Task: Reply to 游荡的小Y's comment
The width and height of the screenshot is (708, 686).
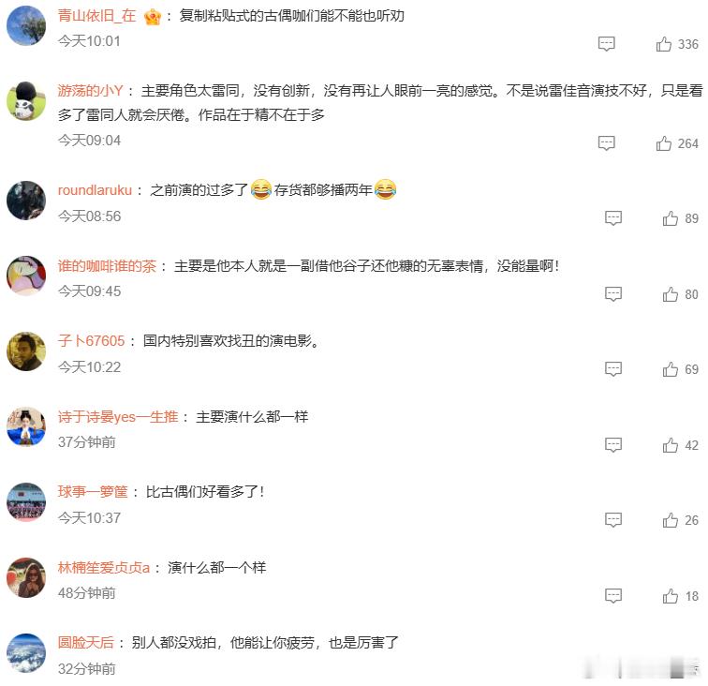Action: (607, 143)
